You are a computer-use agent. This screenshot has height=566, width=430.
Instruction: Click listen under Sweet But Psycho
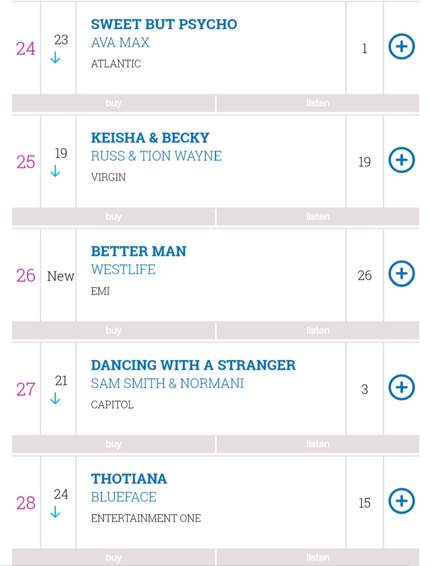pos(318,103)
